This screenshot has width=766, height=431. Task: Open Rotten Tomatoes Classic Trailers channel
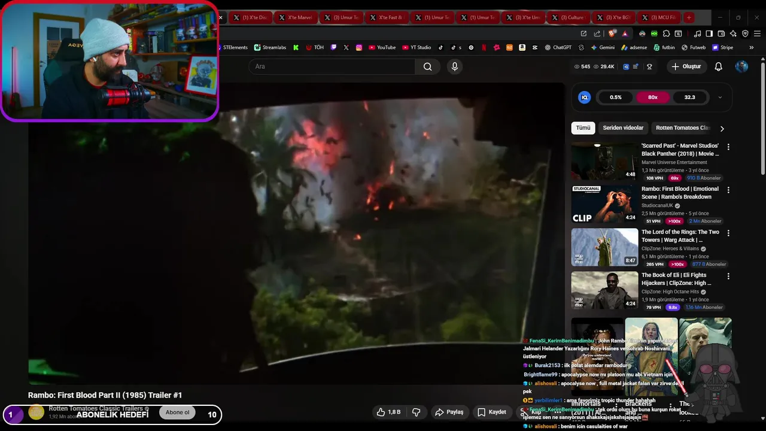point(96,408)
